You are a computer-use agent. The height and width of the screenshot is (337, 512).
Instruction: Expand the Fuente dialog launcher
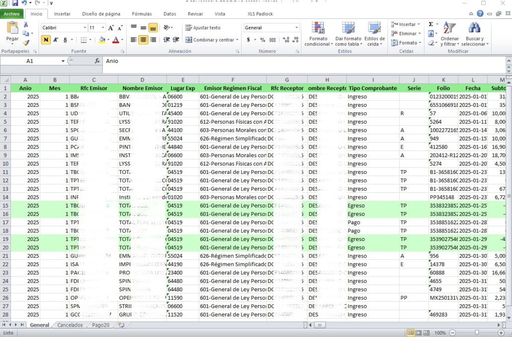(123, 51)
